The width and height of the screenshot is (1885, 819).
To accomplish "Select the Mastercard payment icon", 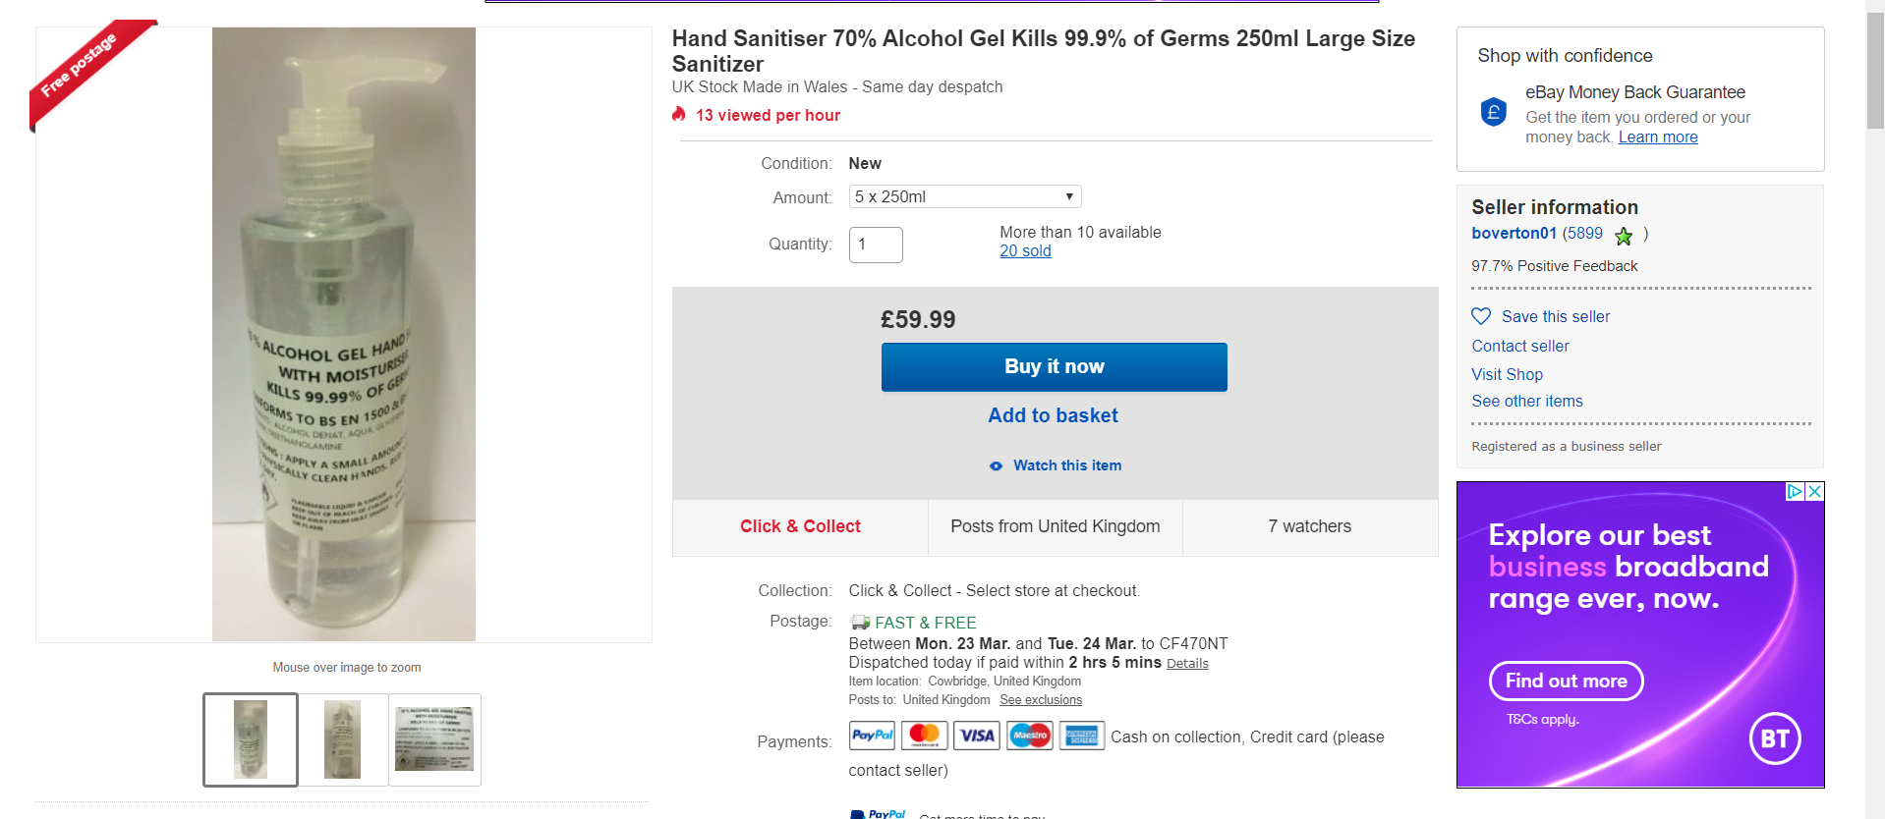I will pos(924,735).
